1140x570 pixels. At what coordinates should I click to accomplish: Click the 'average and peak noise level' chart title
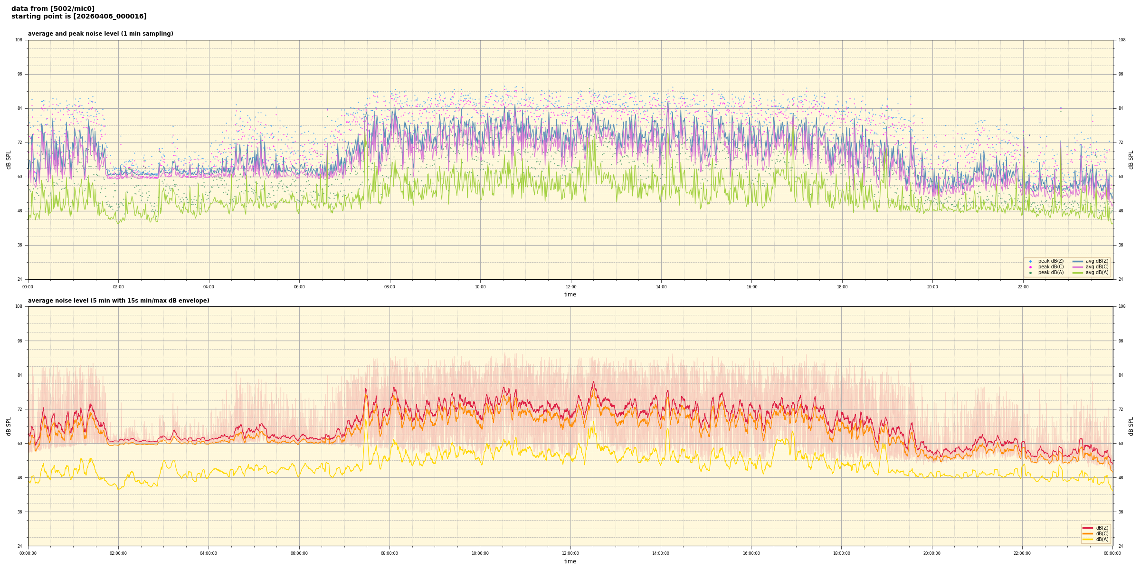coord(100,34)
